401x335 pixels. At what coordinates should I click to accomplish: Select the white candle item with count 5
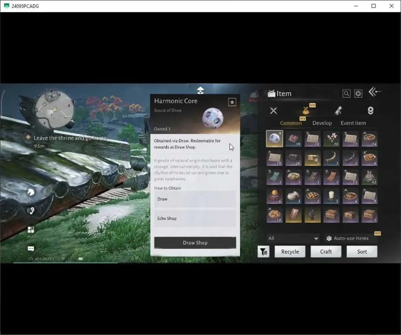[332, 196]
